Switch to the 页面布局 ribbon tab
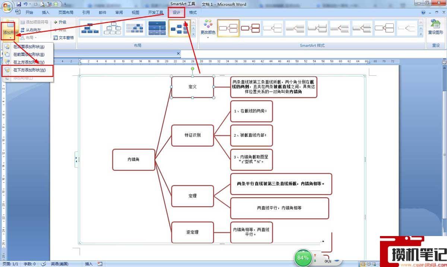 (66, 12)
